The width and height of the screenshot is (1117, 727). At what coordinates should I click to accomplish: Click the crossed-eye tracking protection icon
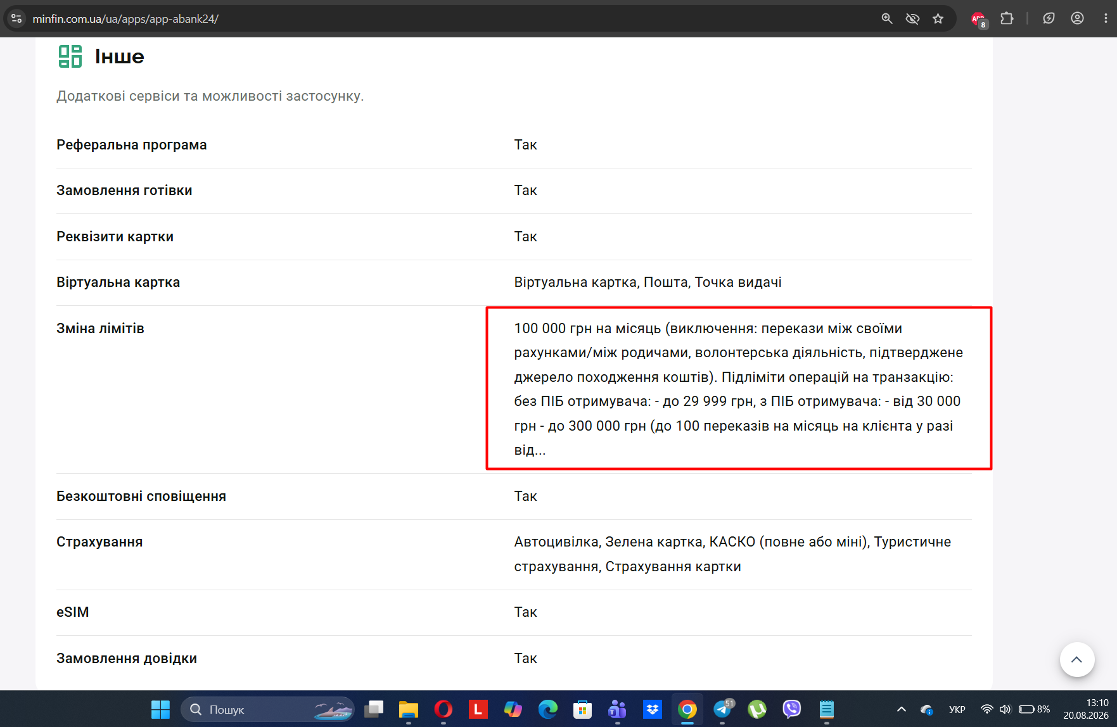(x=912, y=19)
